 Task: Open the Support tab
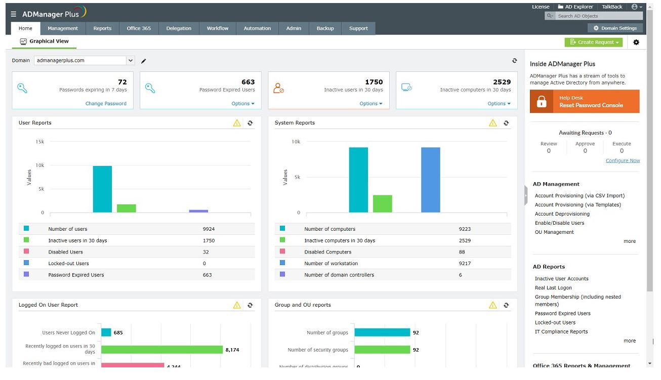(358, 28)
